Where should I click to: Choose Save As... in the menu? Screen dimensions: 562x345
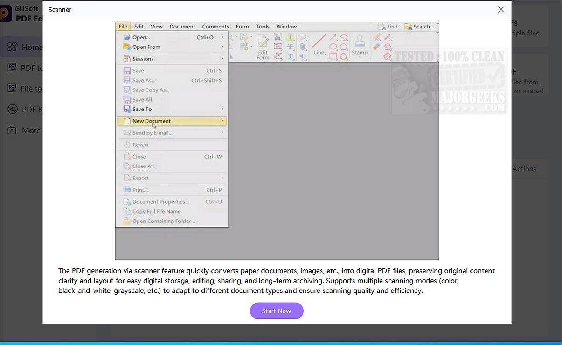pyautogui.click(x=172, y=80)
